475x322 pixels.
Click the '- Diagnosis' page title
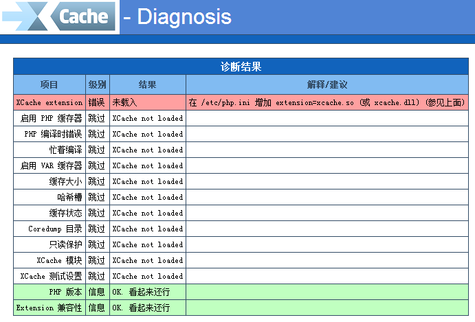click(x=177, y=16)
